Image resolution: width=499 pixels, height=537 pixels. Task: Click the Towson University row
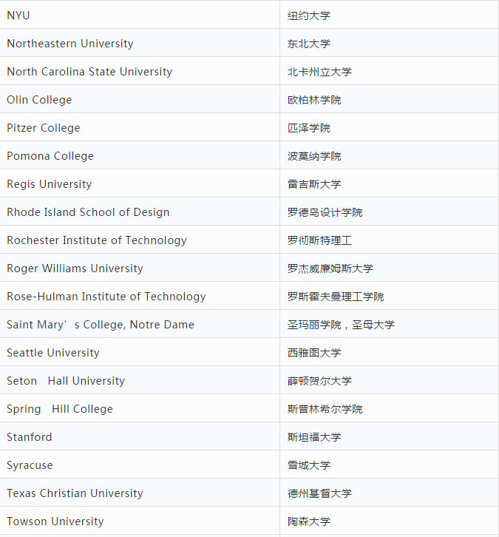click(55, 521)
